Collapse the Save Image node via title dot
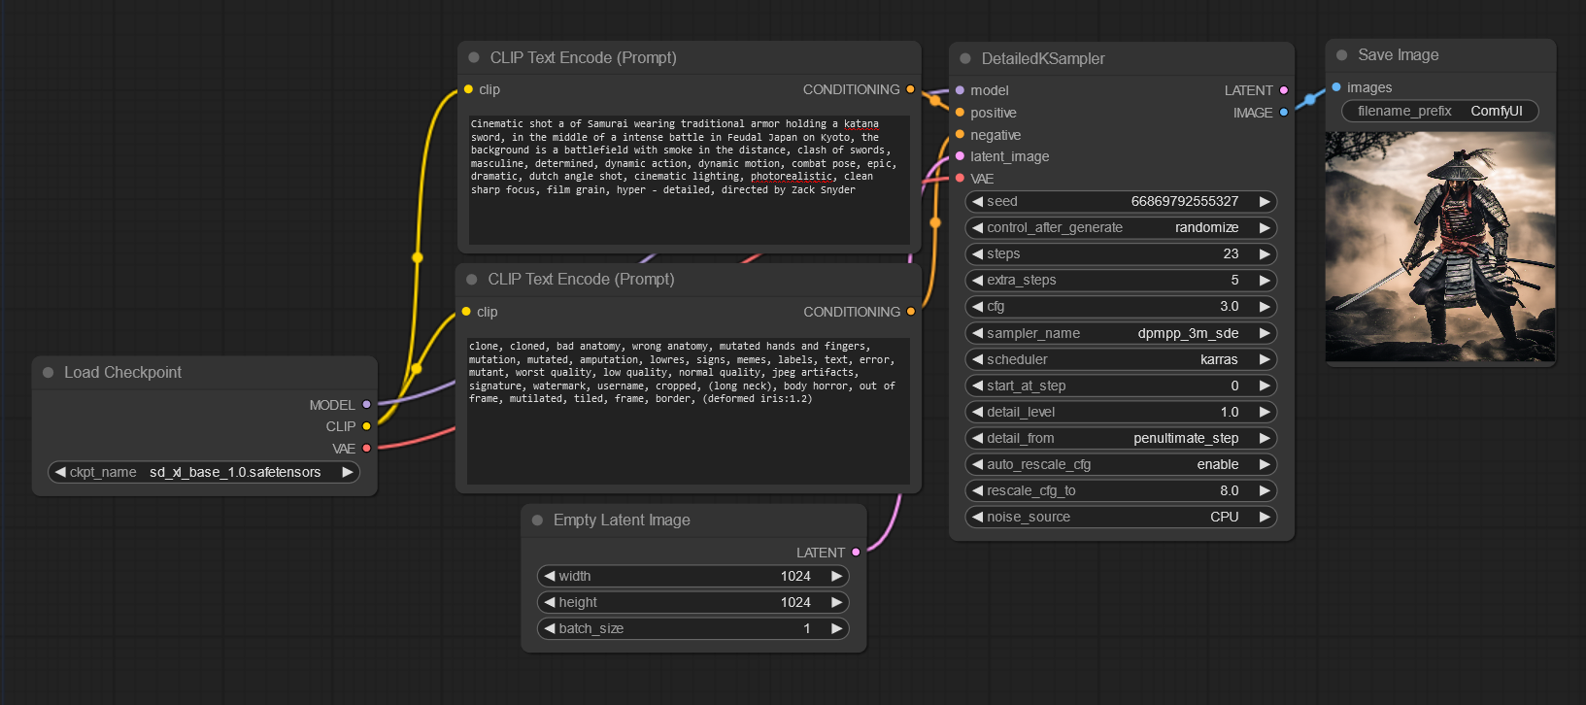The image size is (1586, 705). click(x=1341, y=55)
